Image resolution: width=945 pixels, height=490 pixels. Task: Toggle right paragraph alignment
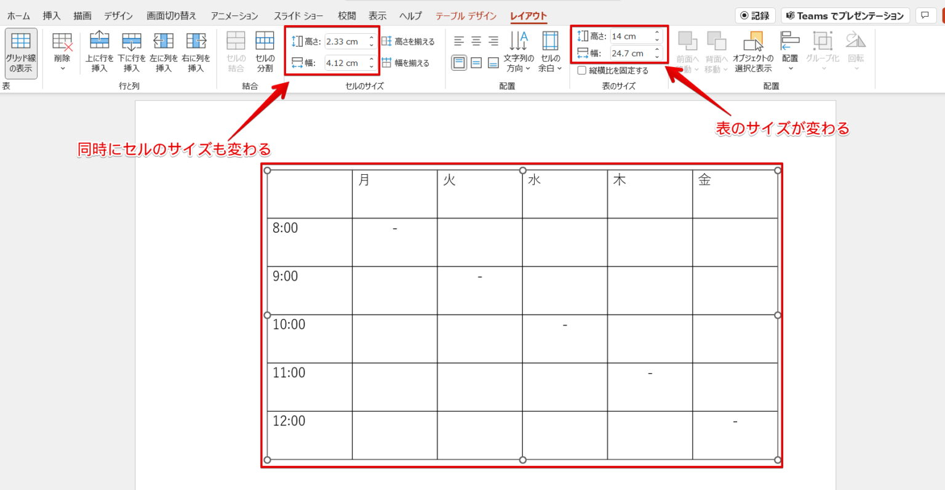[x=492, y=41]
